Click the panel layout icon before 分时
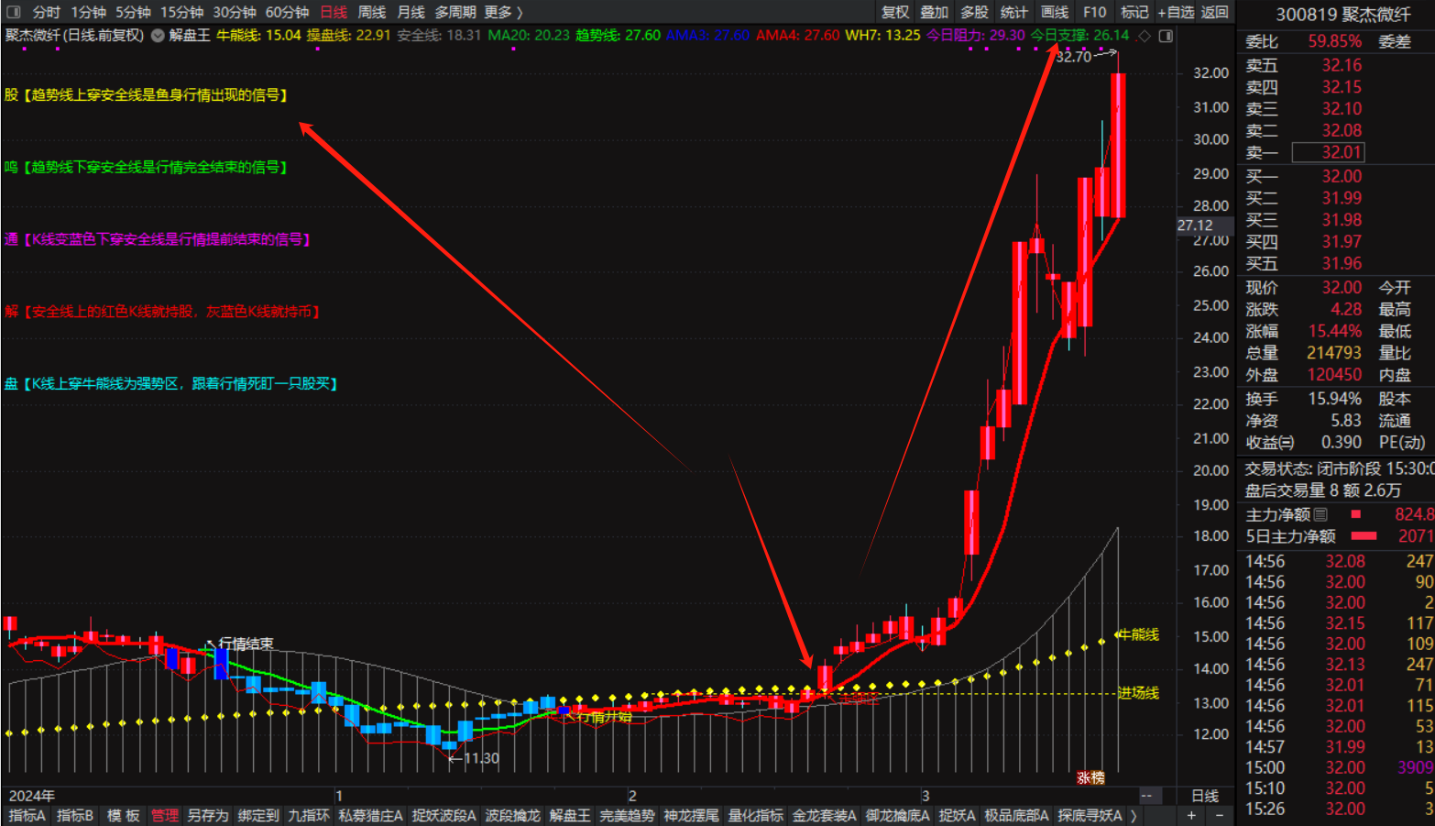The height and width of the screenshot is (826, 1435). (13, 12)
